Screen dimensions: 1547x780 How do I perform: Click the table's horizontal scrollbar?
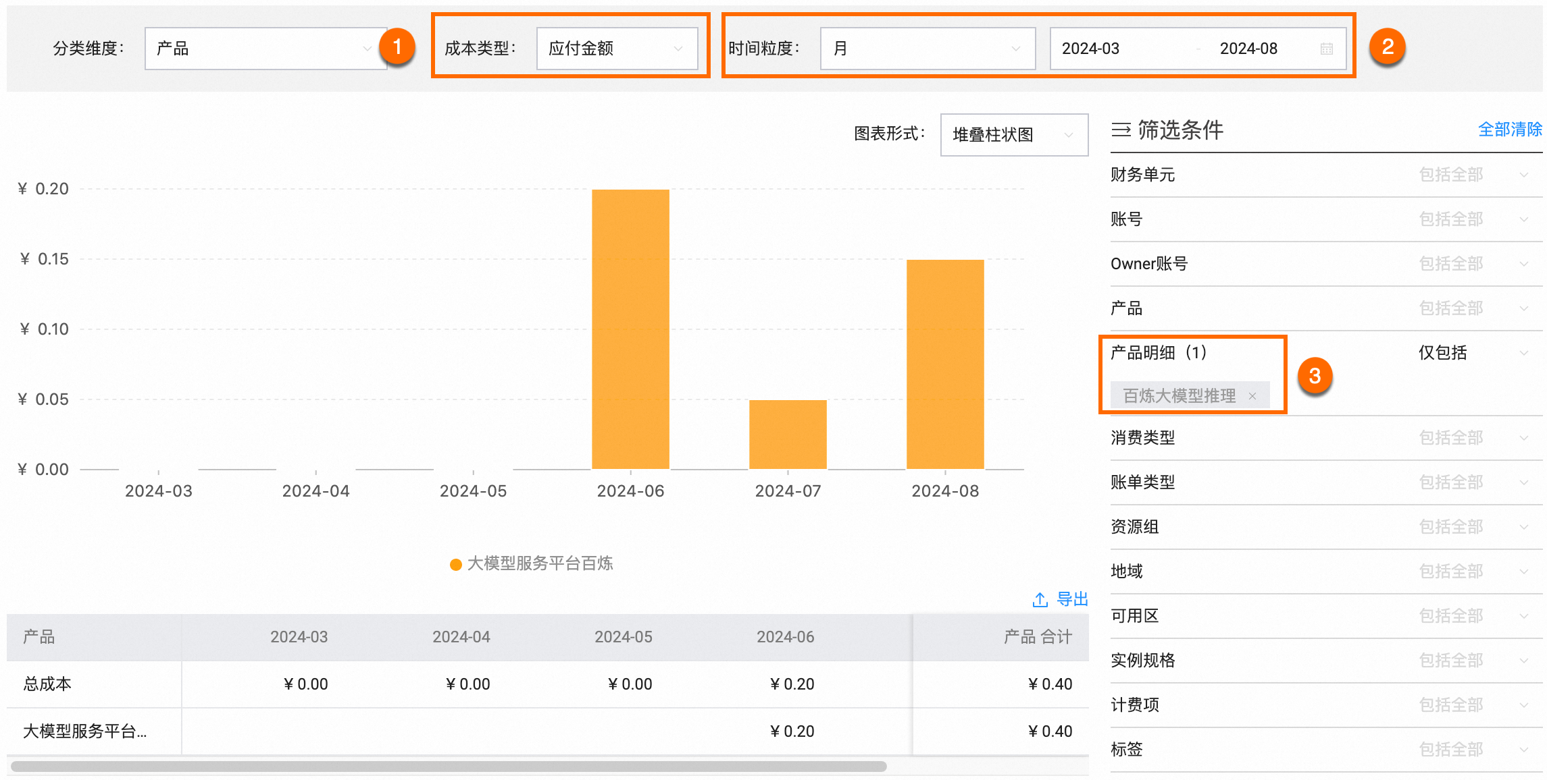pos(449,767)
